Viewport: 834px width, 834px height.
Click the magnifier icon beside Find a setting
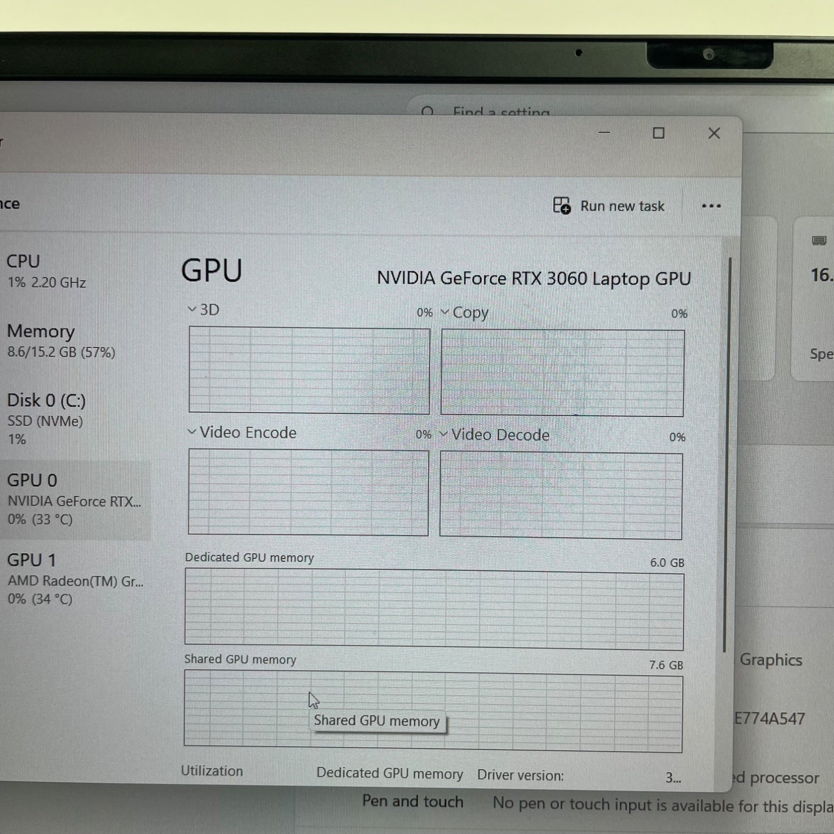tap(428, 112)
